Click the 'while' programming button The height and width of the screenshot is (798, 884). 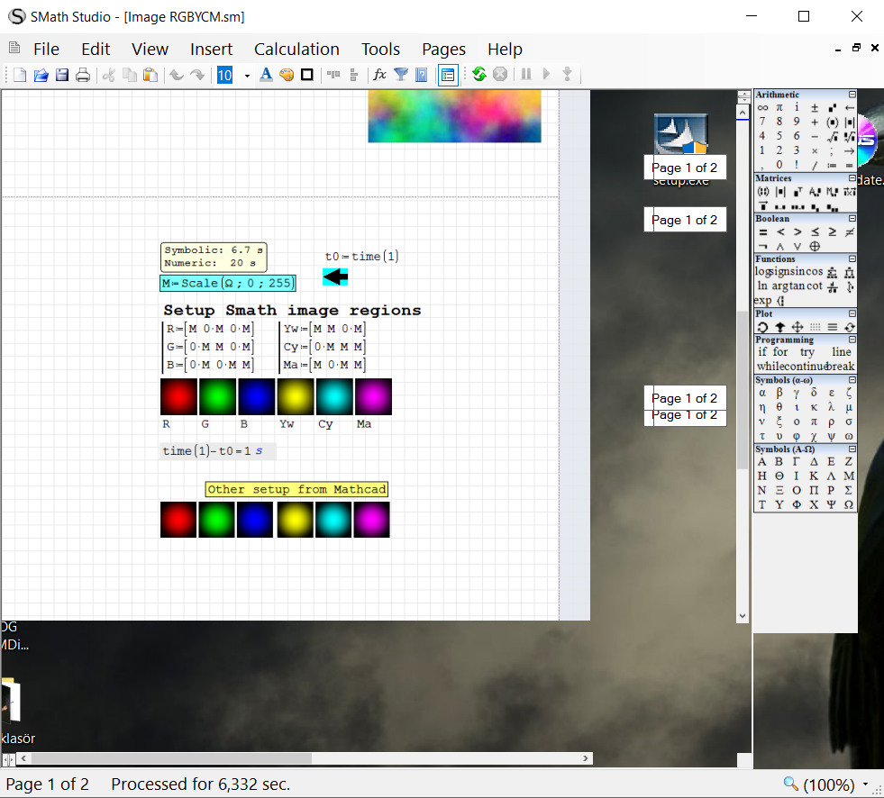coord(772,367)
